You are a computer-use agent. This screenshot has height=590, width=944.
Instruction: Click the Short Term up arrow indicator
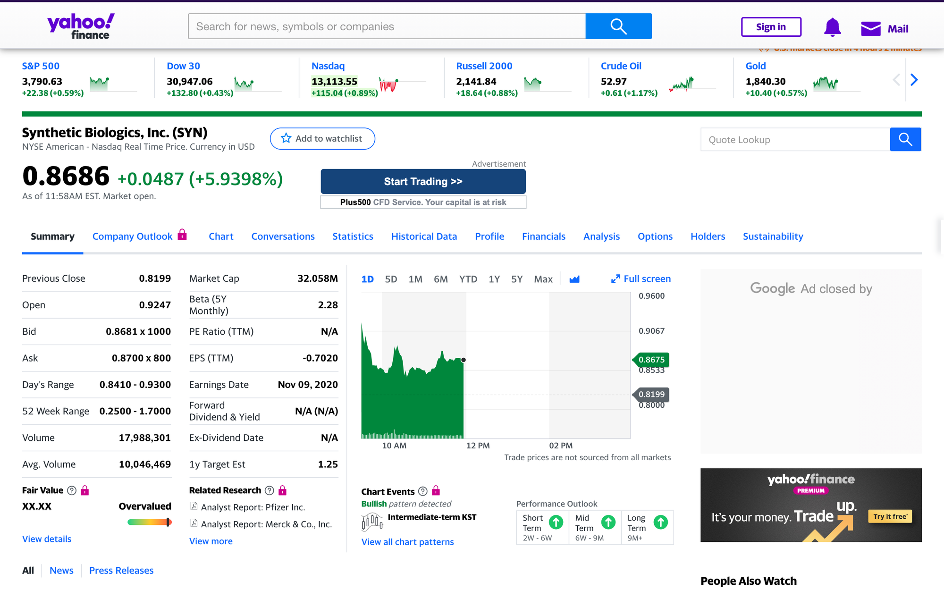[x=556, y=522]
